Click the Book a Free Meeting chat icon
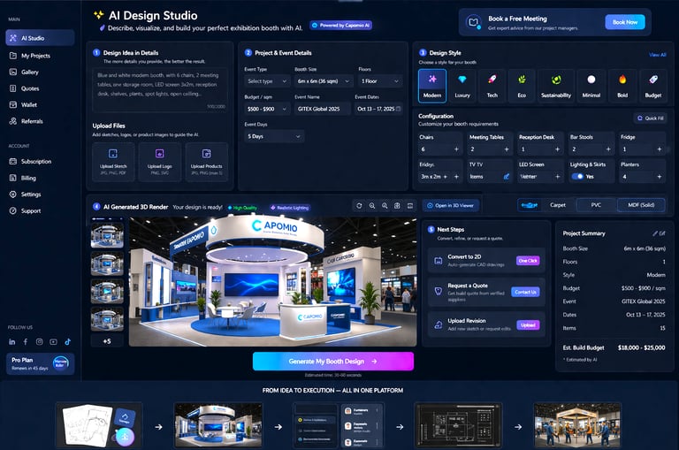This screenshot has width=679, height=450. tap(474, 22)
